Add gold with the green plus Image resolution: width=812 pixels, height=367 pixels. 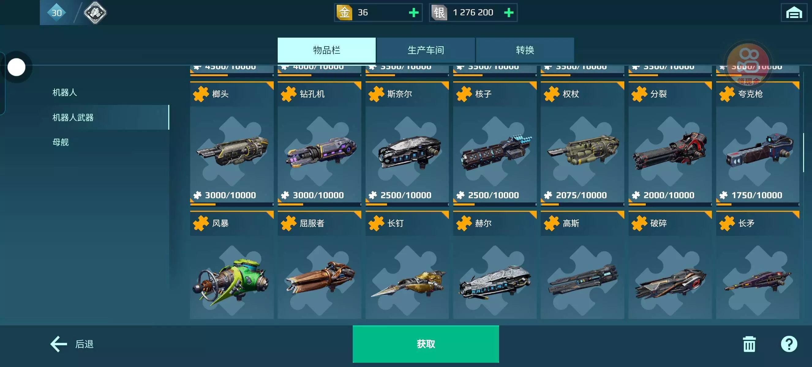point(414,13)
